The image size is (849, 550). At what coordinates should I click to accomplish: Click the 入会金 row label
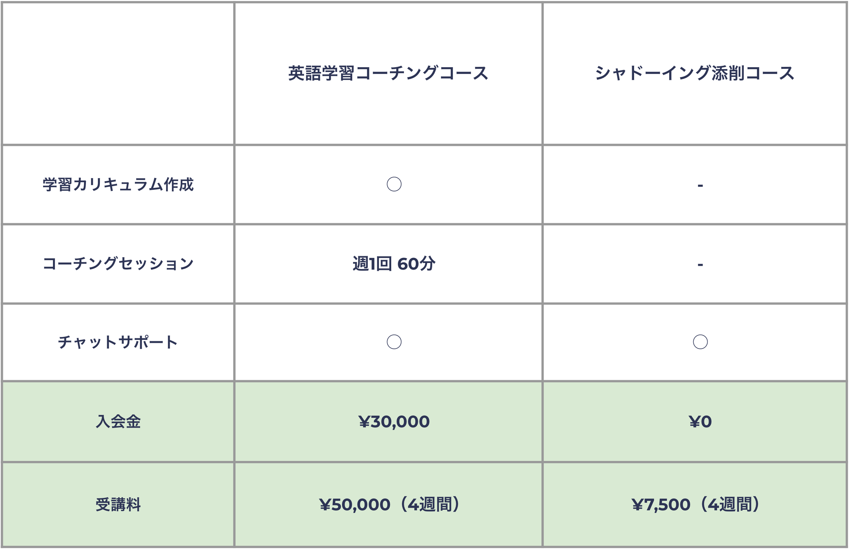pyautogui.click(x=118, y=421)
